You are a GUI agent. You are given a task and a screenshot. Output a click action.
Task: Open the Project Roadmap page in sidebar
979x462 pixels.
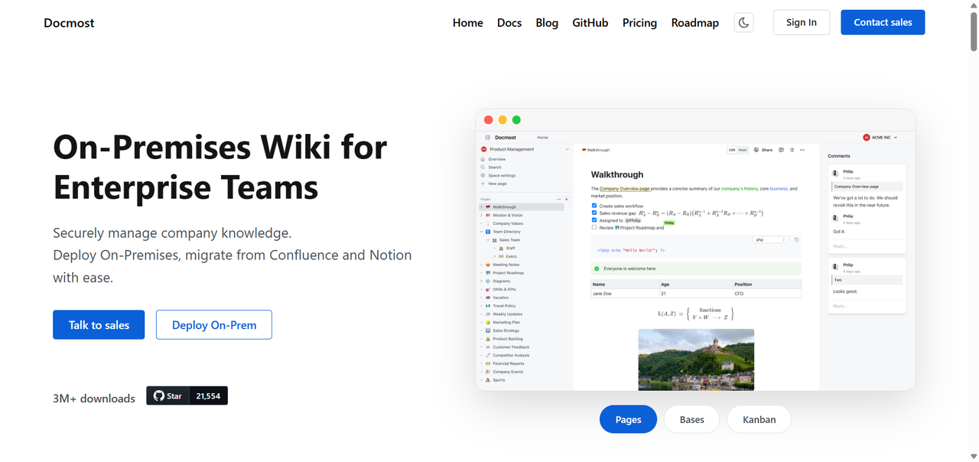click(509, 273)
